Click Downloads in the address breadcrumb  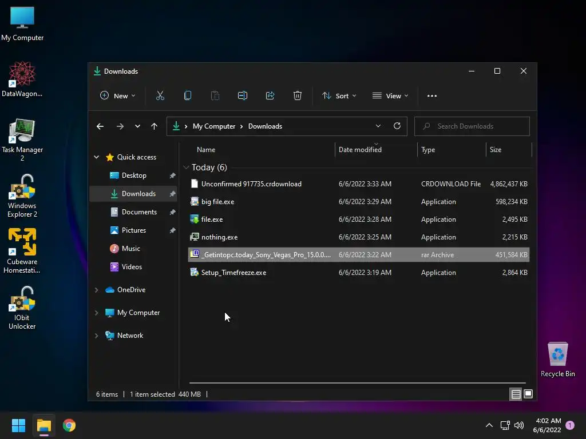click(x=265, y=126)
